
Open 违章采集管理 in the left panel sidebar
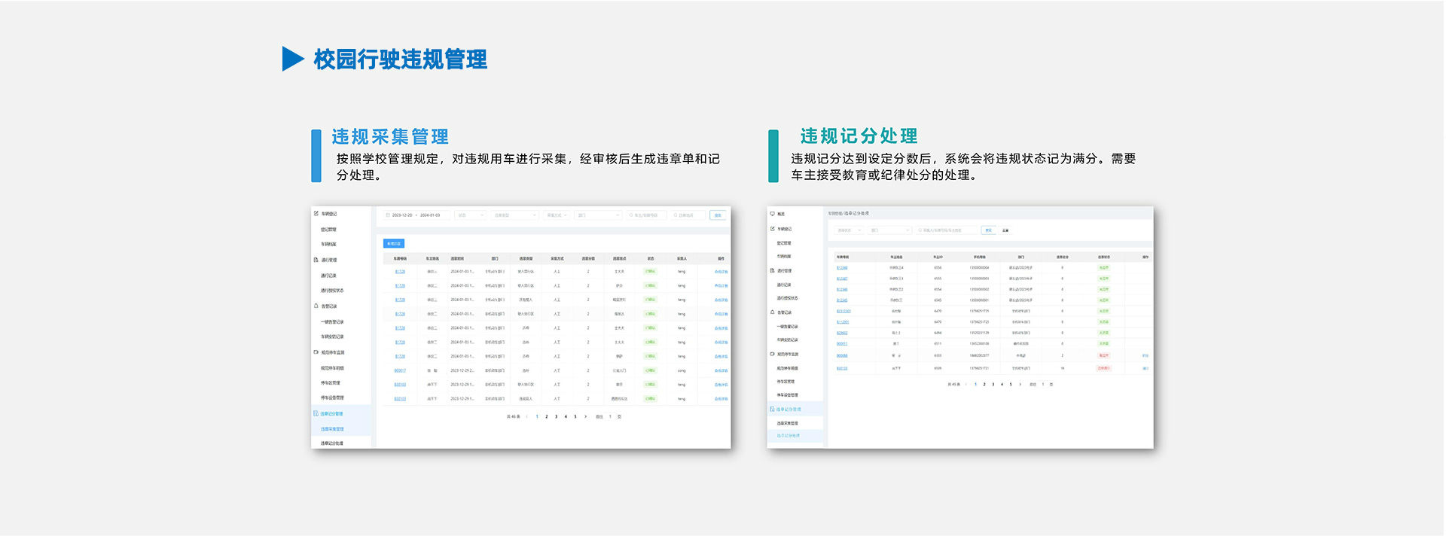(332, 429)
